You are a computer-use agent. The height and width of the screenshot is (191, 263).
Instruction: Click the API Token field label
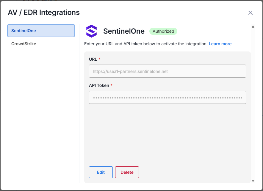pos(99,85)
